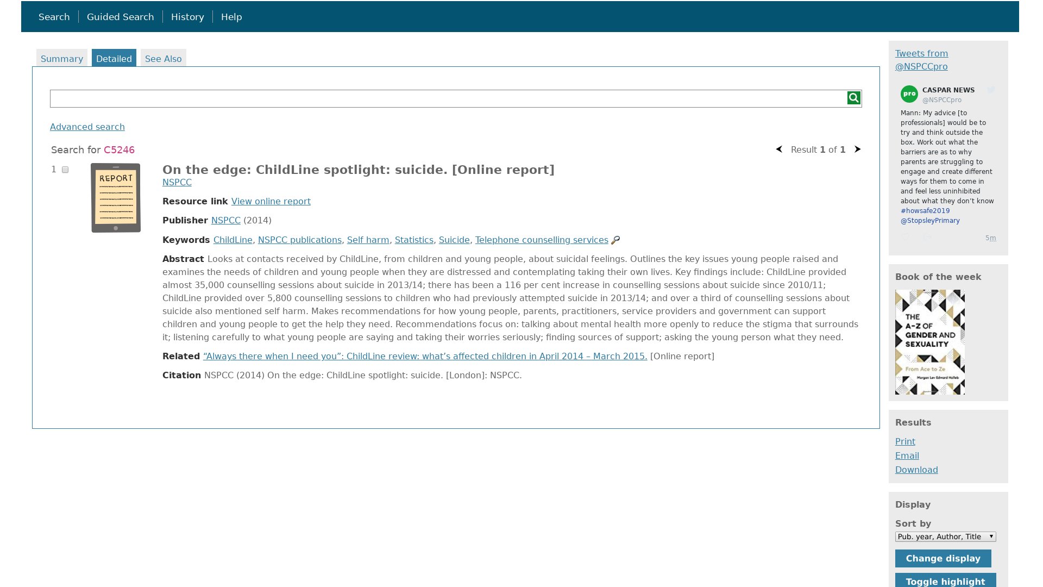Open Book of the week cover image

point(930,342)
